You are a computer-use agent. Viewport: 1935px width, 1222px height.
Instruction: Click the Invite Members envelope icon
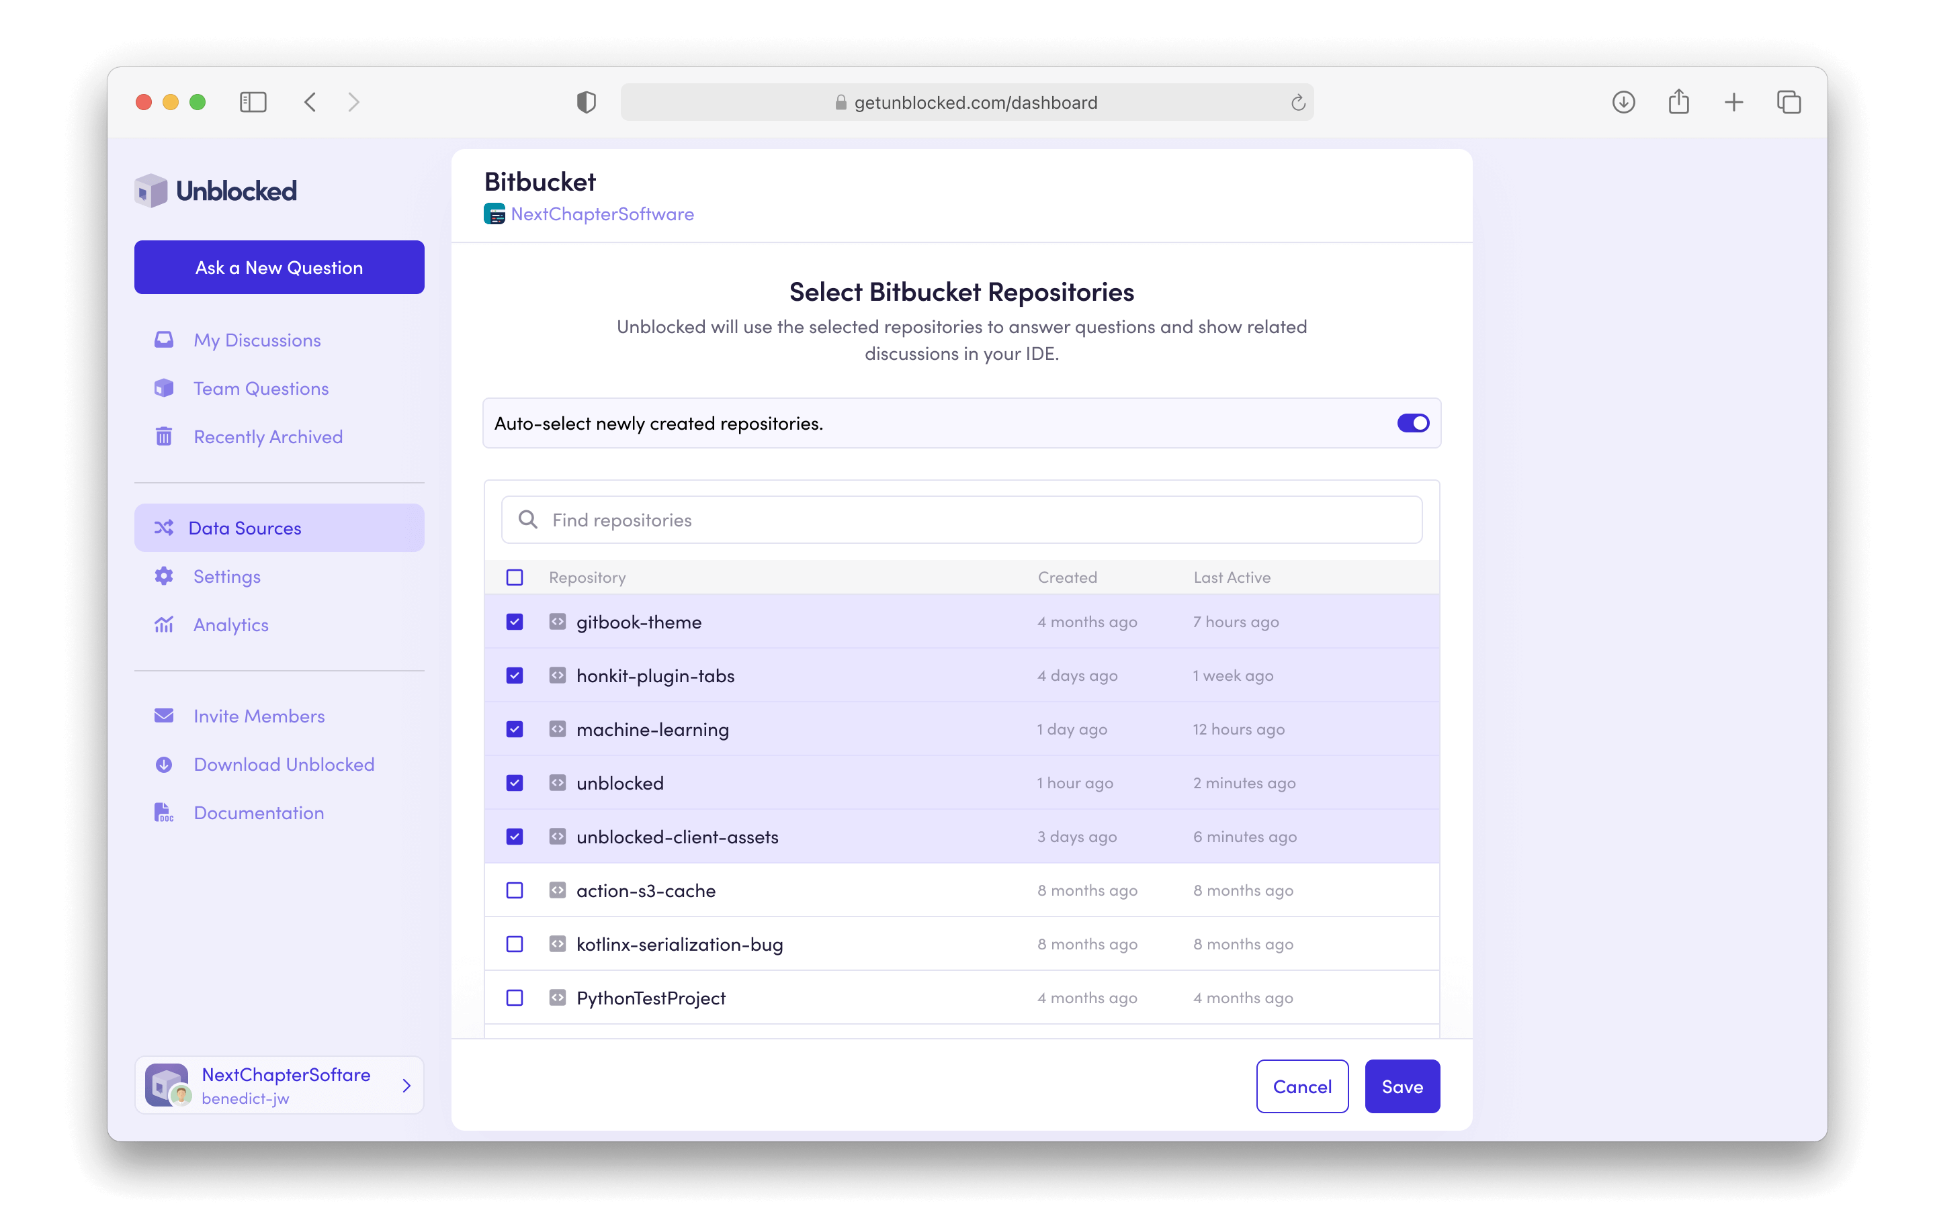(164, 715)
